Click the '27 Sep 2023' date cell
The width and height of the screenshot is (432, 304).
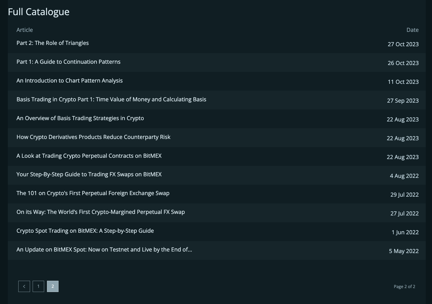(x=403, y=101)
